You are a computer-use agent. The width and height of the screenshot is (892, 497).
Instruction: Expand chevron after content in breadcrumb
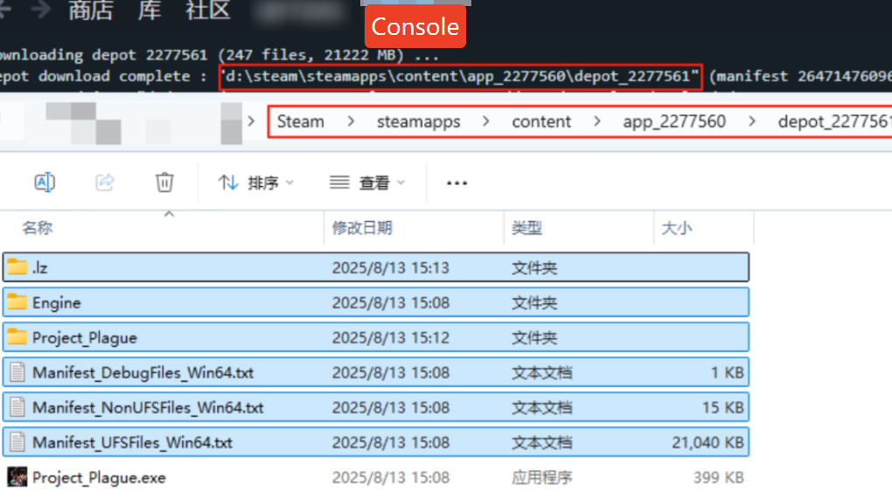596,121
